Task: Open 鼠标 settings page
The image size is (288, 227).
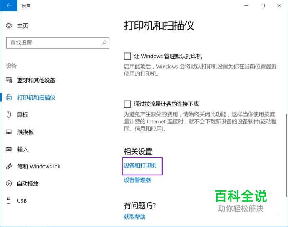Action: [x=22, y=115]
